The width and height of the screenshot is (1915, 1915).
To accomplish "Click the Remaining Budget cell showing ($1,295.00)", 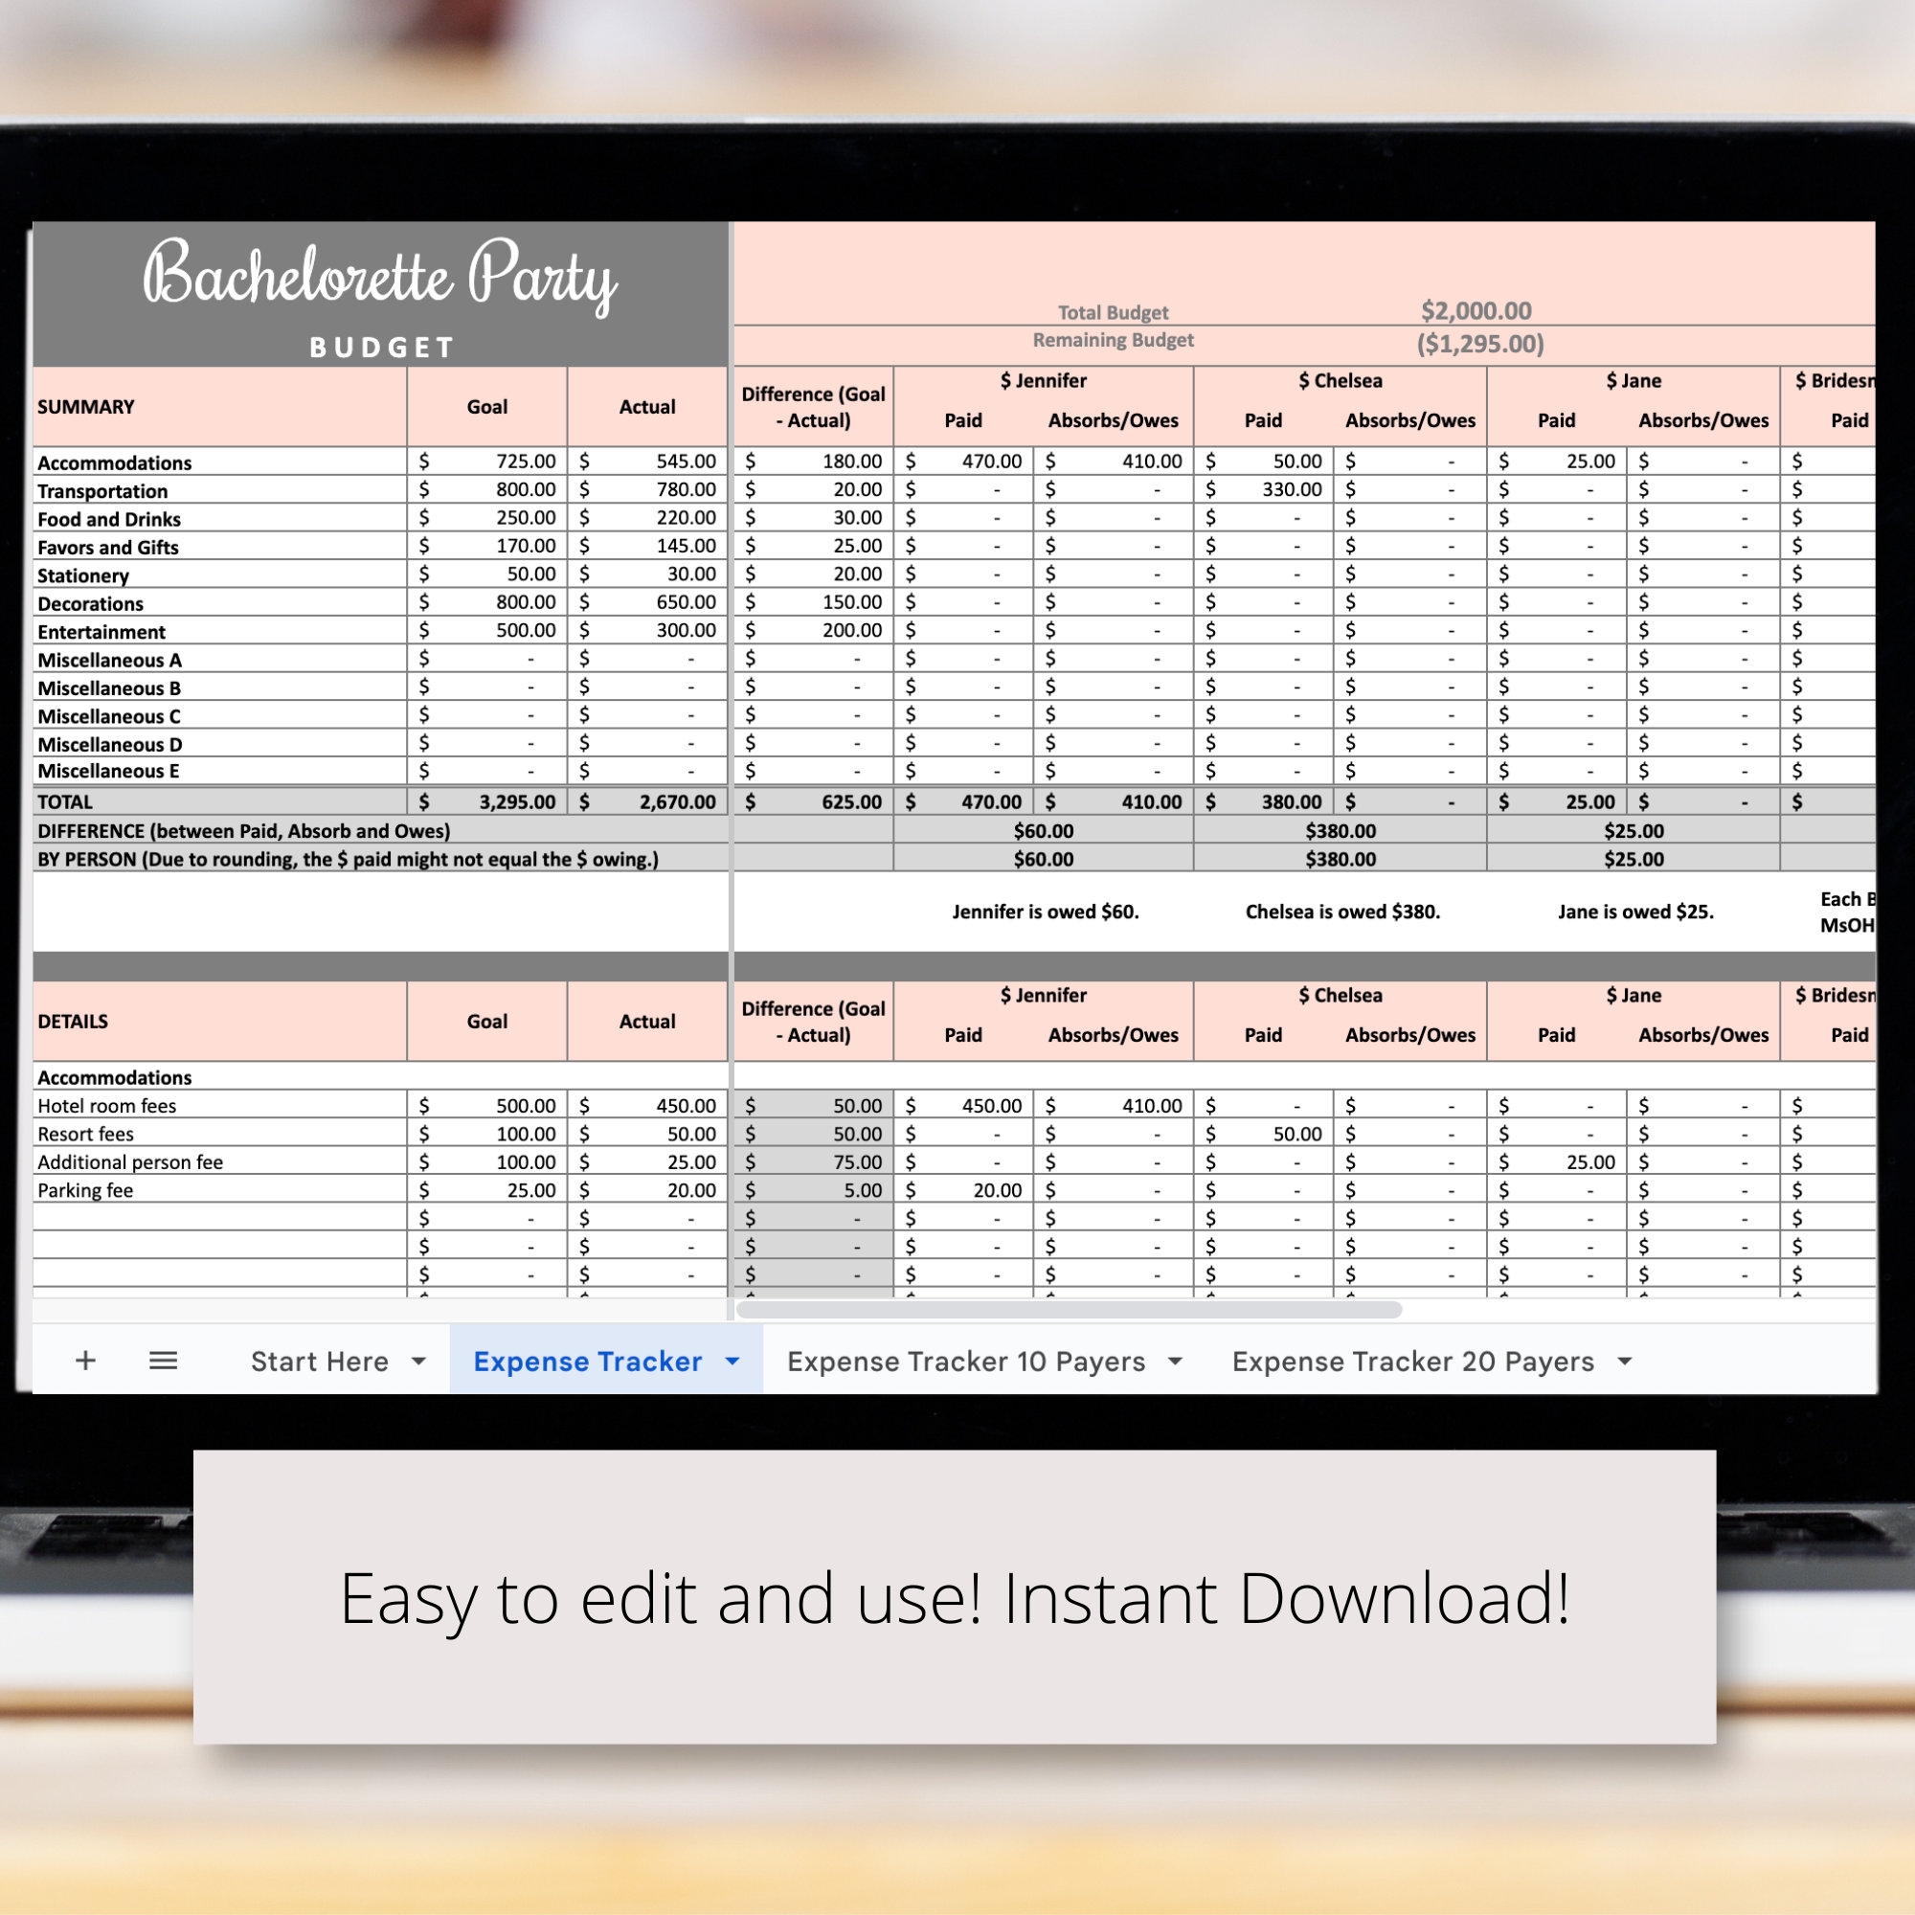I will [1481, 344].
